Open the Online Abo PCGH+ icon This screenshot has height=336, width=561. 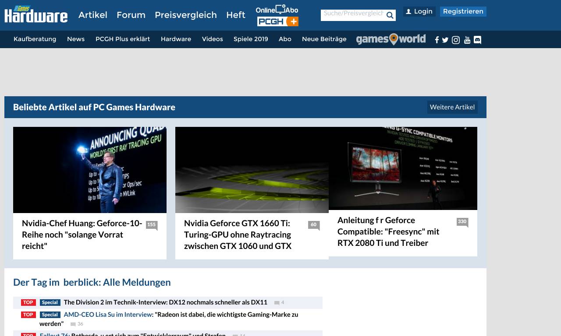pos(277,16)
